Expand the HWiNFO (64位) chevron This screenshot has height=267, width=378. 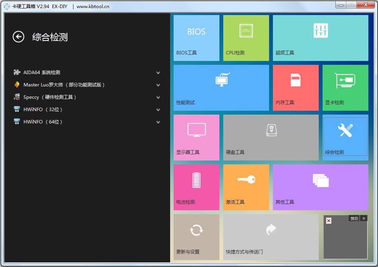coord(158,122)
